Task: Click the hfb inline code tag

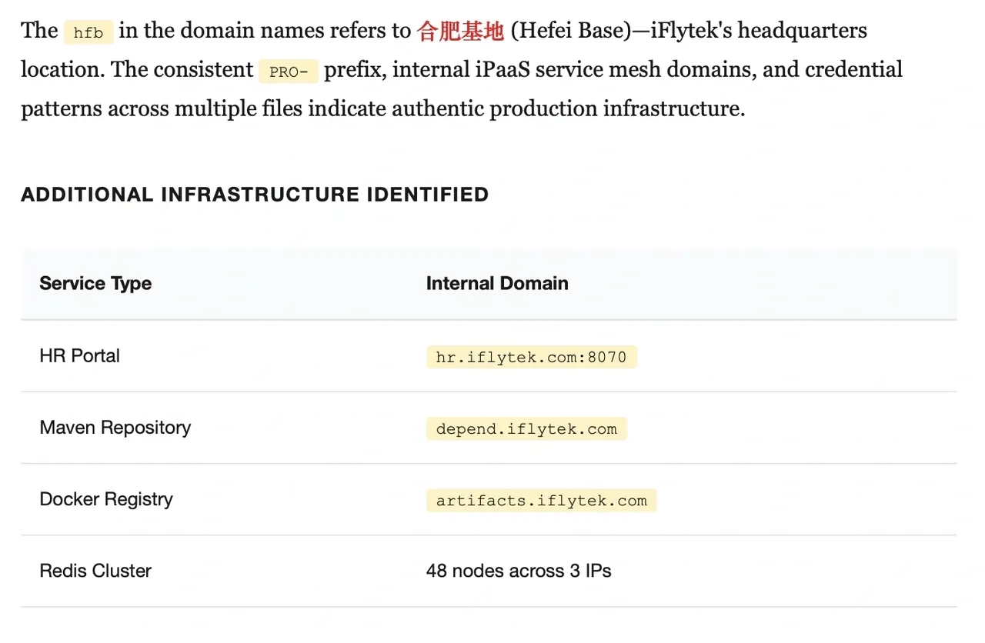Action: click(88, 32)
